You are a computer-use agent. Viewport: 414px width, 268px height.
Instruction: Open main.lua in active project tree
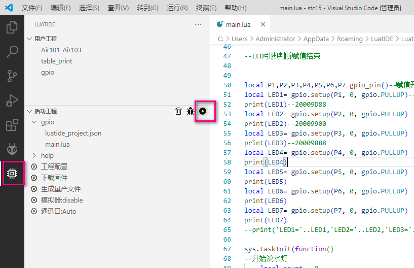(57, 144)
